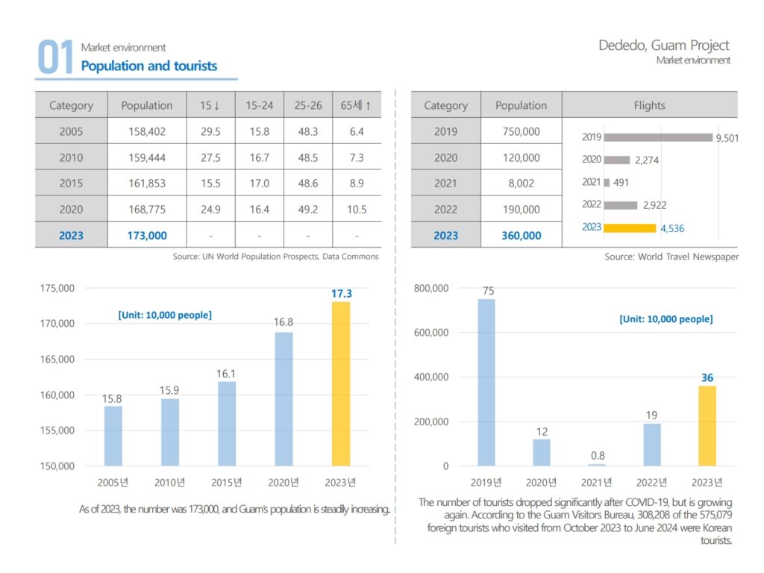This screenshot has width=764, height=573.
Task: Select the '65세 ↑' column header
Action: pos(356,105)
